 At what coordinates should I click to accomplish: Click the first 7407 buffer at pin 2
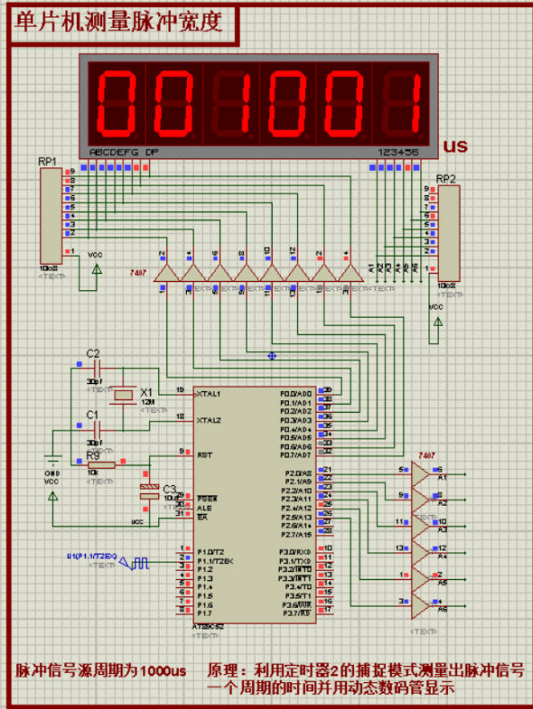click(166, 274)
